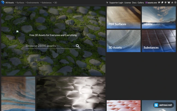This screenshot has height=111, width=177.
Task: Click the ambientCG logo icon
Action: coord(2,2)
